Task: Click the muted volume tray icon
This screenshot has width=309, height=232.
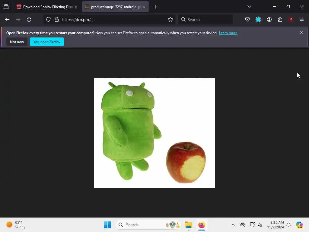Action: (260, 225)
